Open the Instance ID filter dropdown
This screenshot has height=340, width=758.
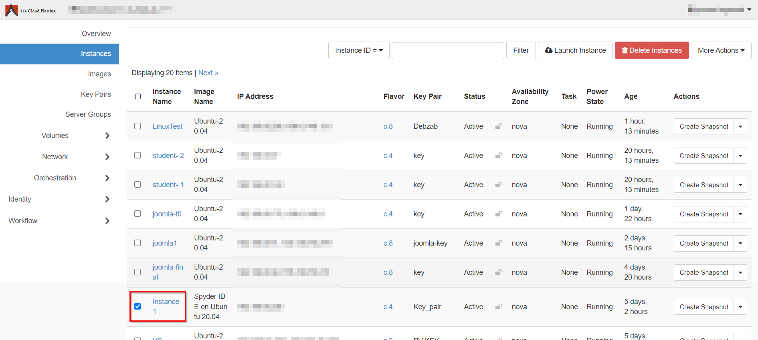point(358,50)
